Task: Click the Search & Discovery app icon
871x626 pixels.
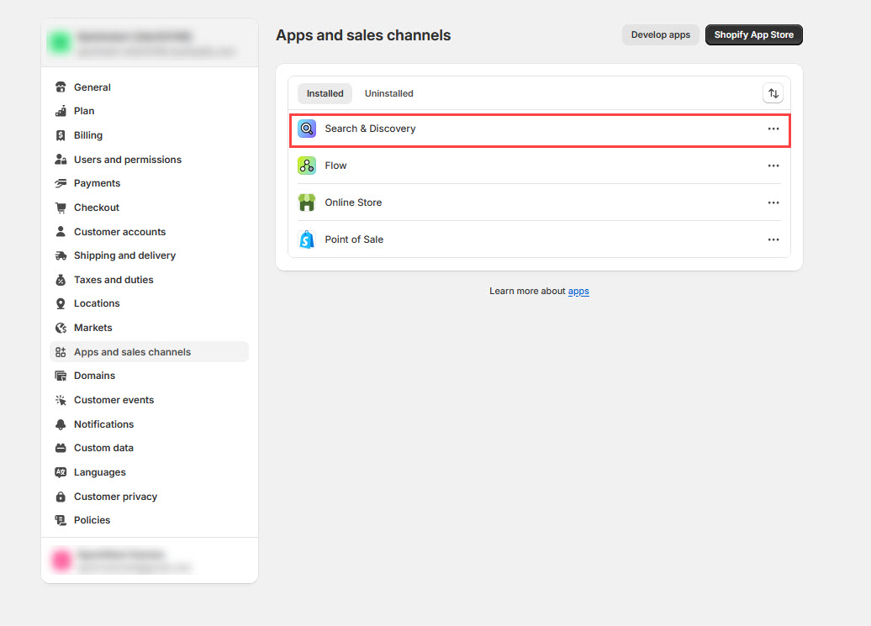Action: 307,129
